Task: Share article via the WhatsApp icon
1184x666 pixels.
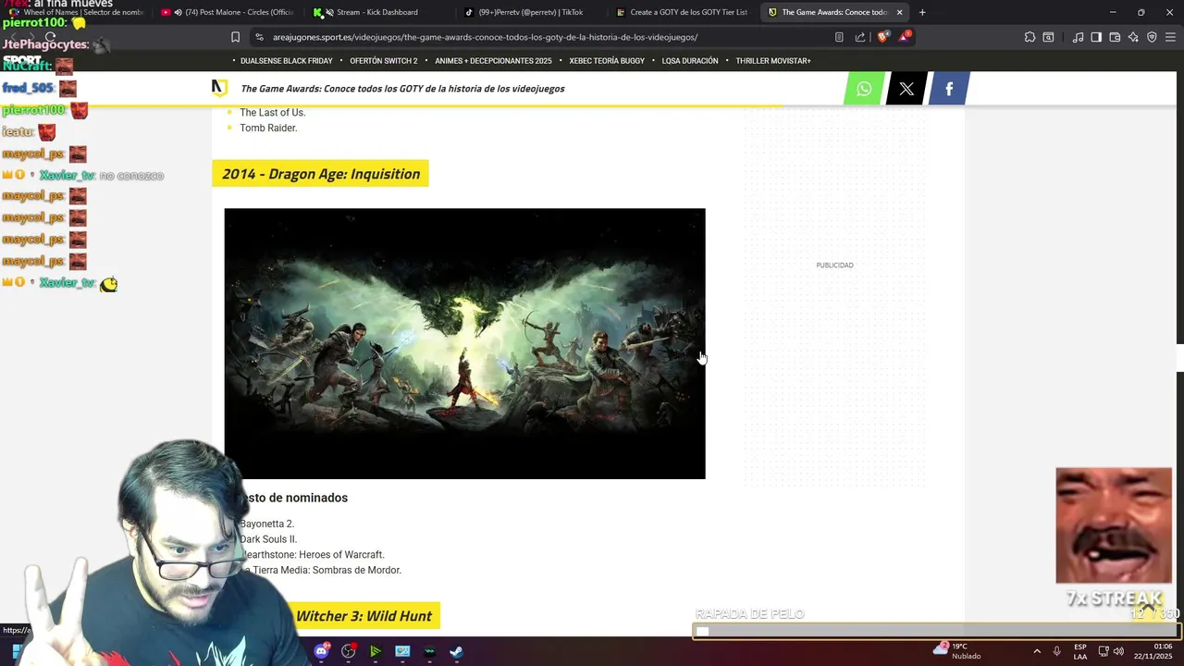Action: 864,89
